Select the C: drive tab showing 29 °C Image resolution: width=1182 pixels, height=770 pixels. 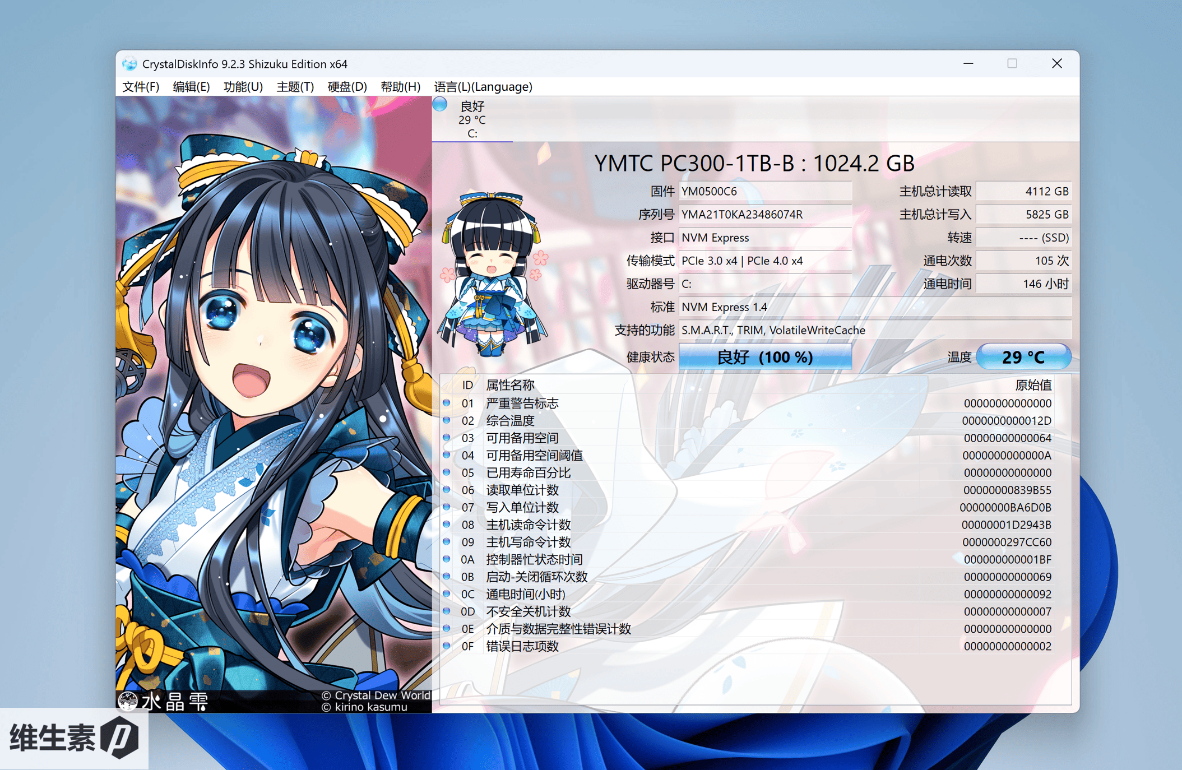pyautogui.click(x=472, y=120)
